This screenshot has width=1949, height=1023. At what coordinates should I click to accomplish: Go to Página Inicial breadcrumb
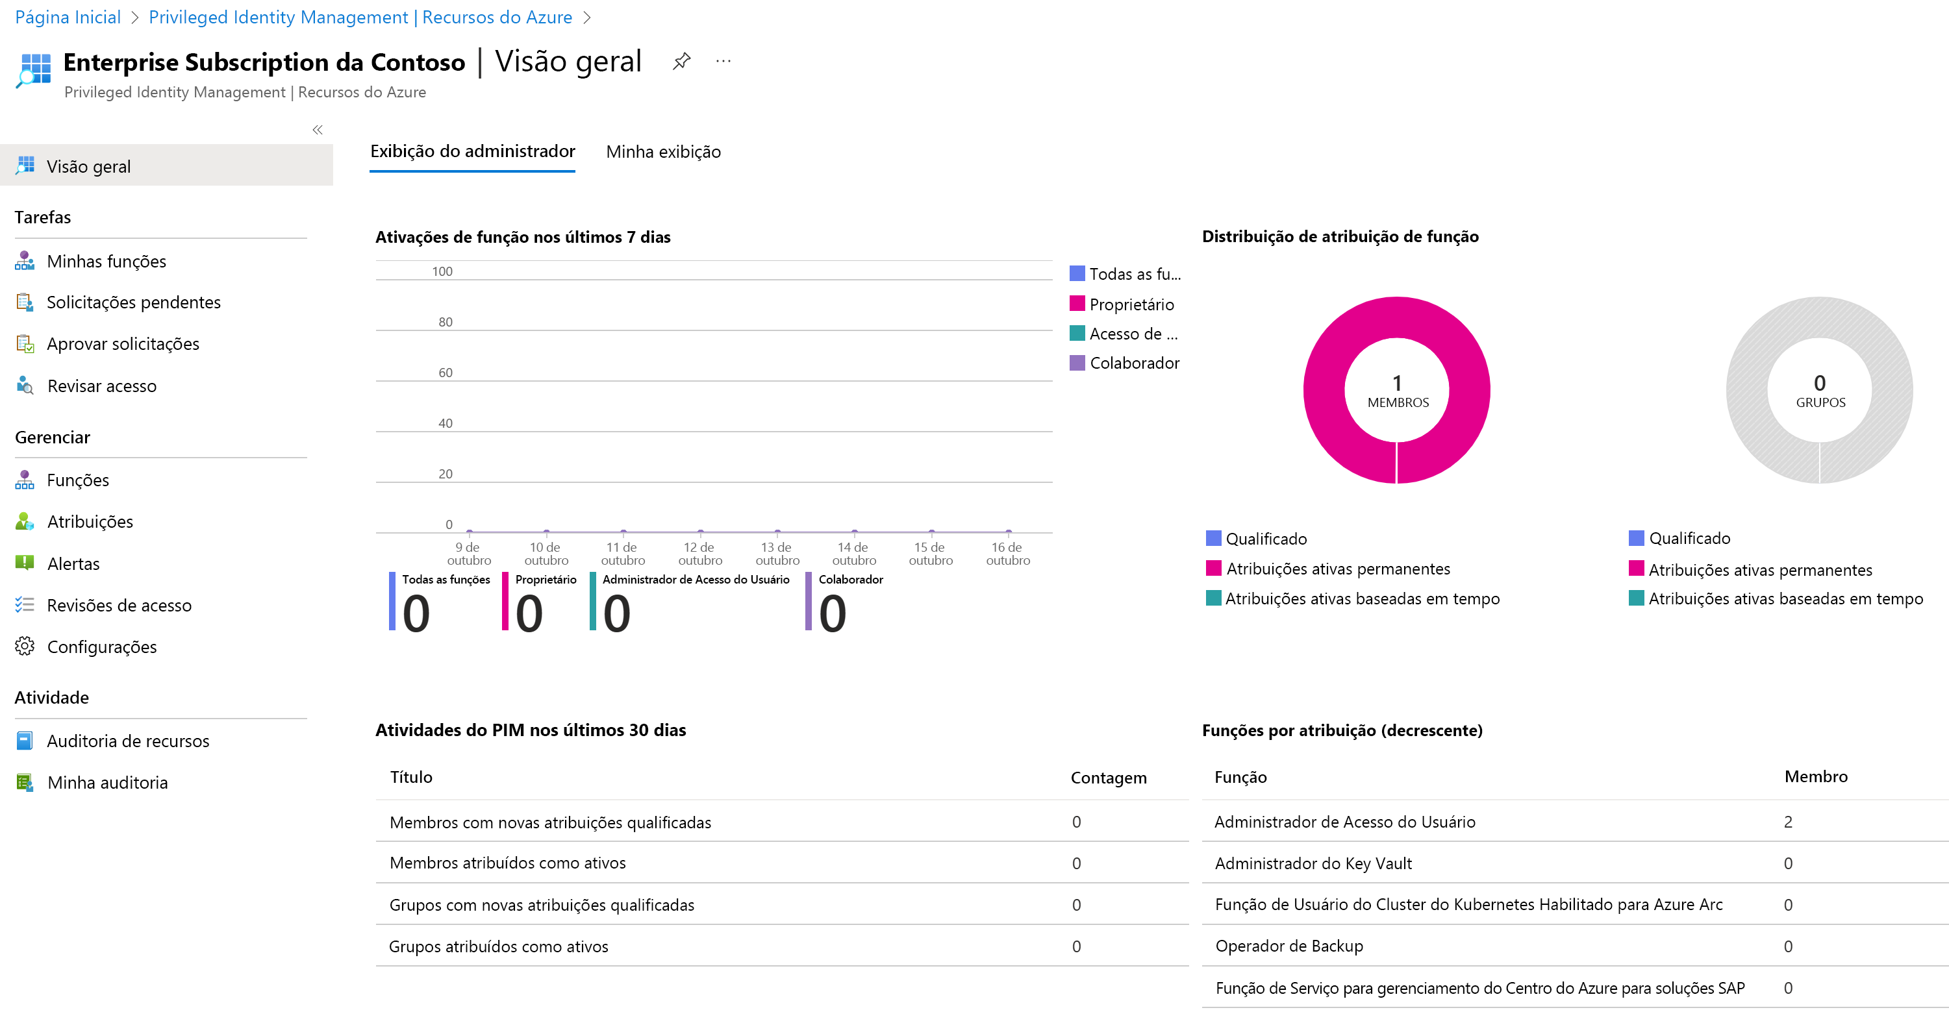click(x=68, y=18)
